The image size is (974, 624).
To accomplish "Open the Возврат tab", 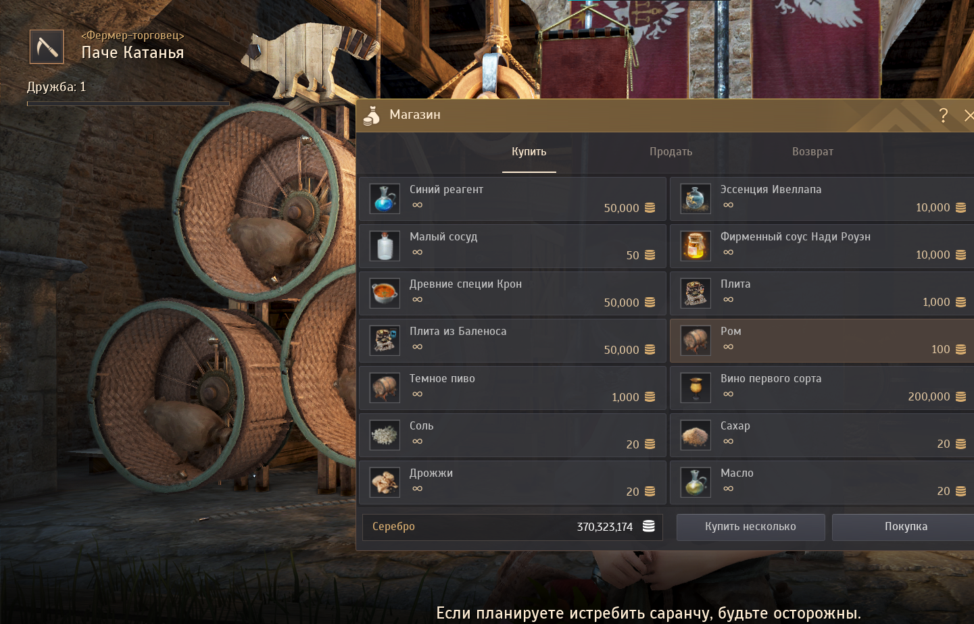I will [812, 152].
